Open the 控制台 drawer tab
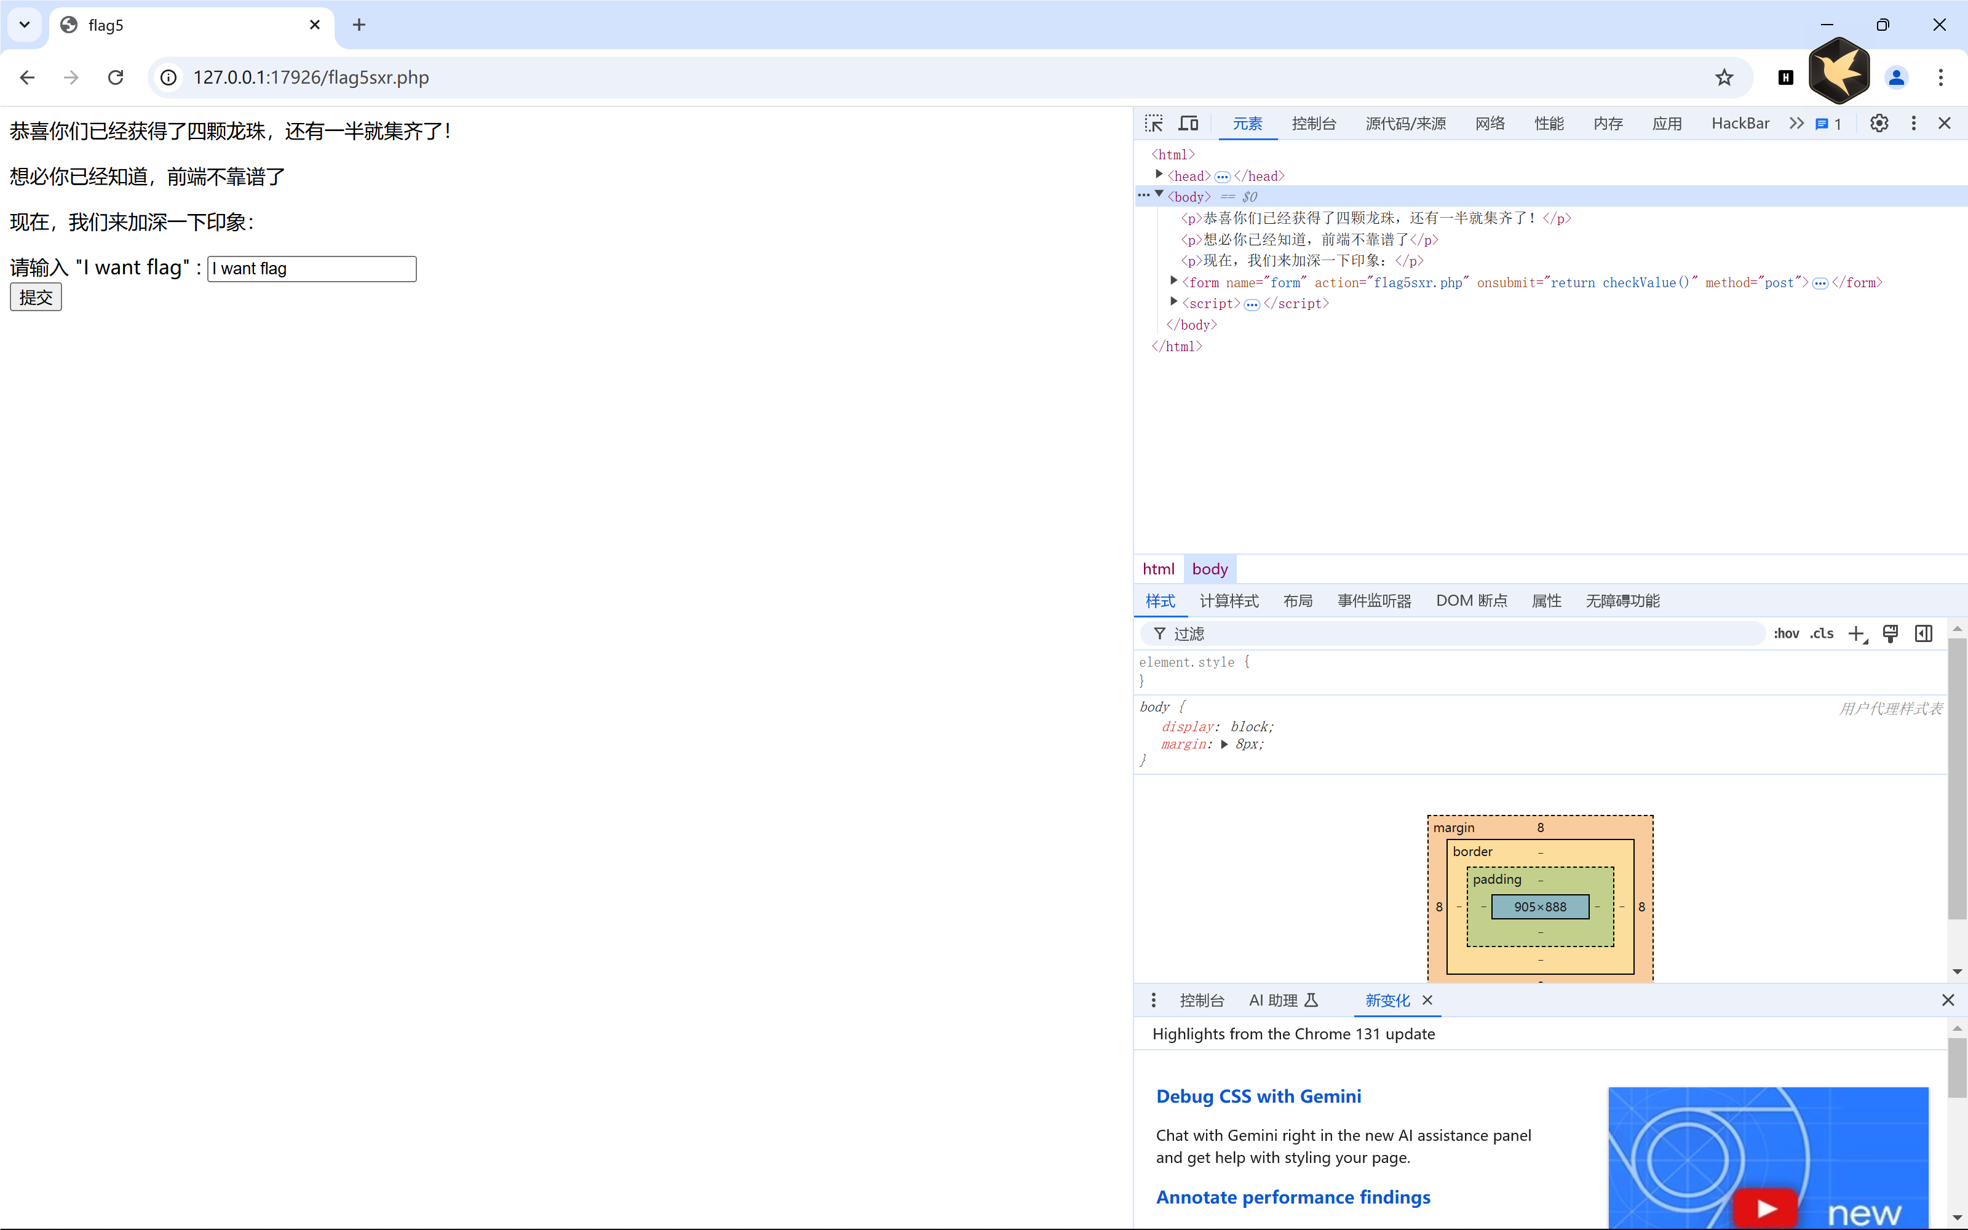Screen dimensions: 1968x1230 tap(1202, 1000)
